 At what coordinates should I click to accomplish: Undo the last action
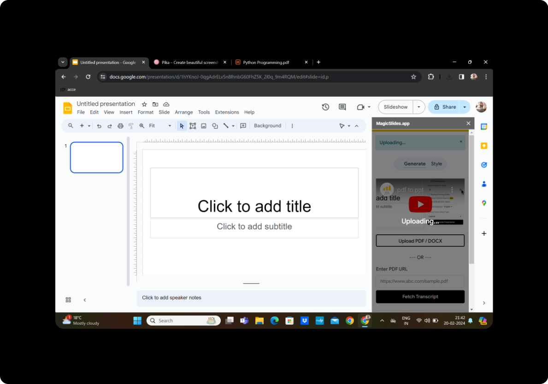coord(99,126)
